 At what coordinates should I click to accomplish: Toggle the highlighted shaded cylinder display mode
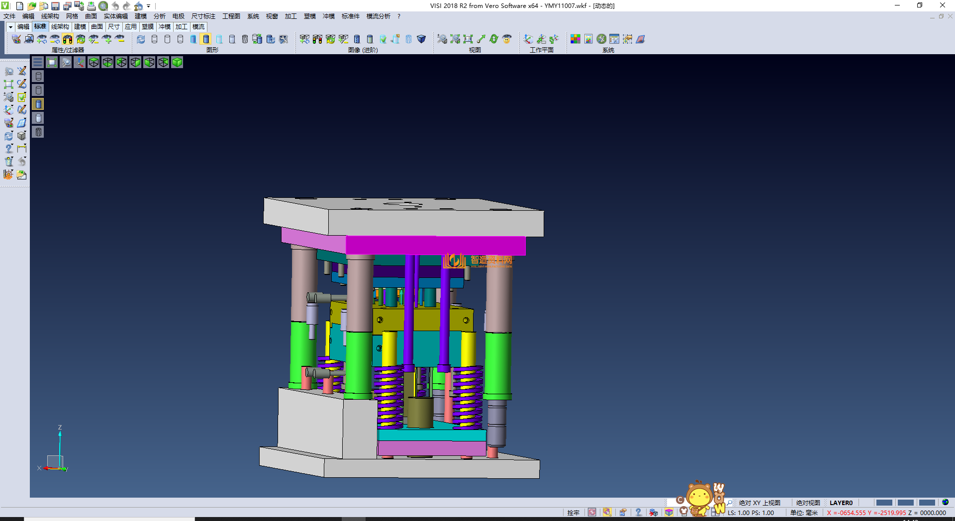coord(206,39)
